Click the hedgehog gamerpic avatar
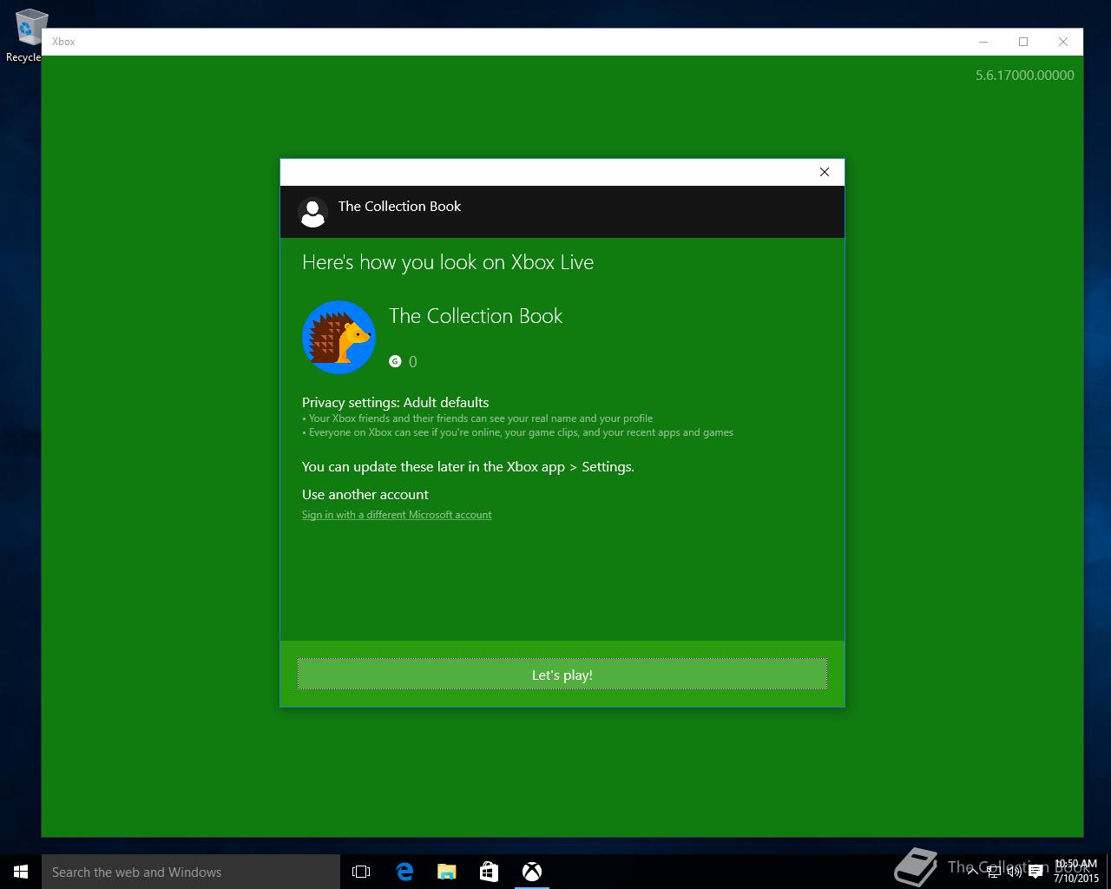Viewport: 1111px width, 889px height. 339,338
